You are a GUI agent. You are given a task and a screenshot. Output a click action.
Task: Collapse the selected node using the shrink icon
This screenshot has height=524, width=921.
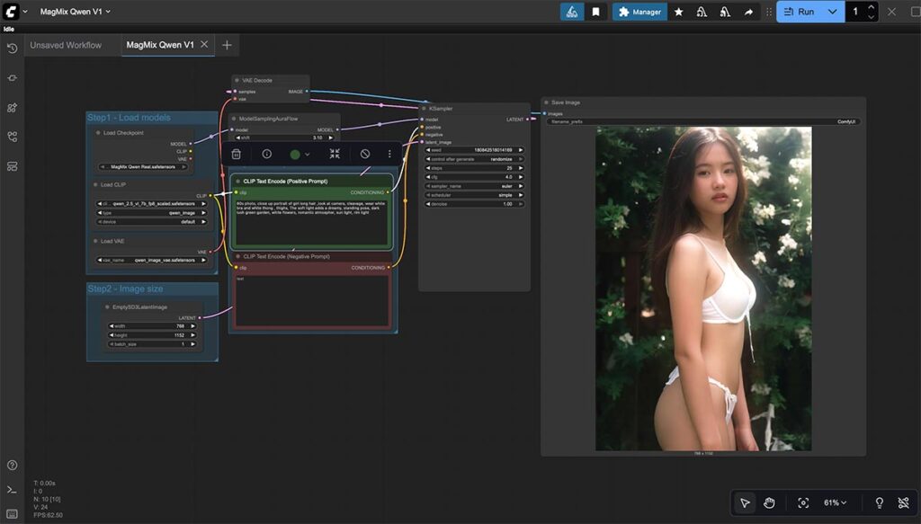(x=335, y=154)
